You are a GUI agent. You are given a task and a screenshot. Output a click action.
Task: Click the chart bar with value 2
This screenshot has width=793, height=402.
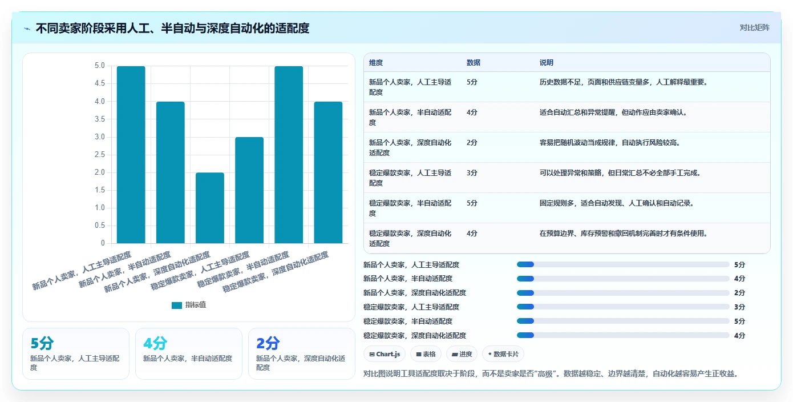point(210,208)
